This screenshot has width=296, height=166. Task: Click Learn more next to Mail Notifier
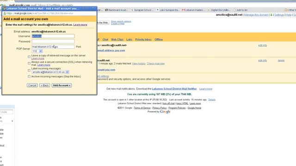[x=205, y=89]
